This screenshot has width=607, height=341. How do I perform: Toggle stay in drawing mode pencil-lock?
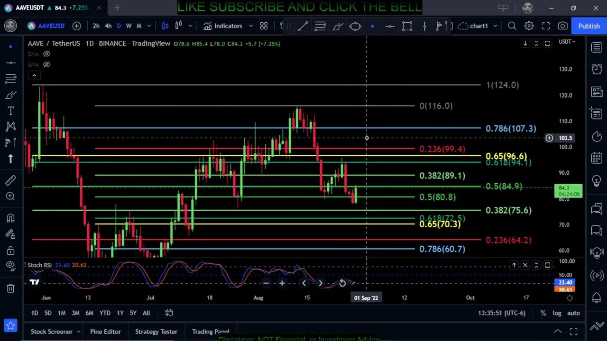tap(10, 234)
